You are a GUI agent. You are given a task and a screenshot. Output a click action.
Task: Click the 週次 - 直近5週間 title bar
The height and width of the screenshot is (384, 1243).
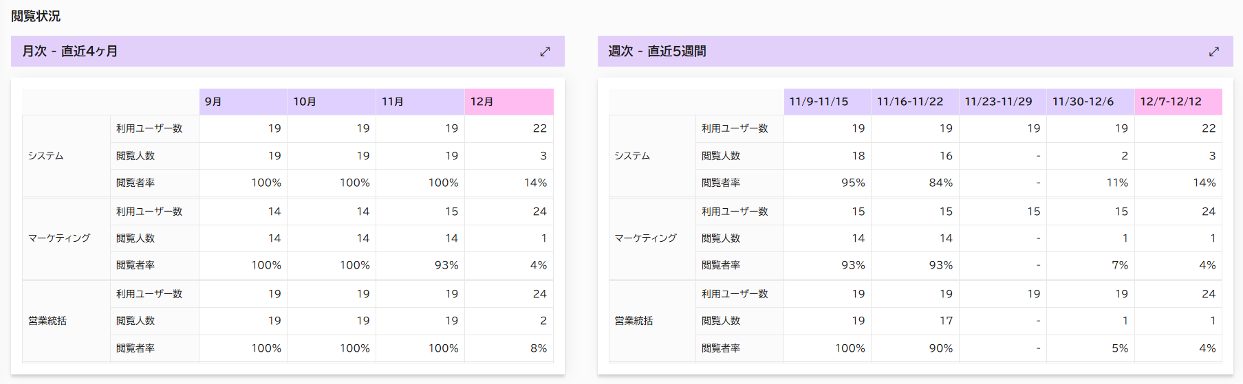click(x=916, y=52)
